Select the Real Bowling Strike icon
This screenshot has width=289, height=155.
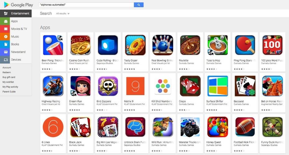(163, 45)
